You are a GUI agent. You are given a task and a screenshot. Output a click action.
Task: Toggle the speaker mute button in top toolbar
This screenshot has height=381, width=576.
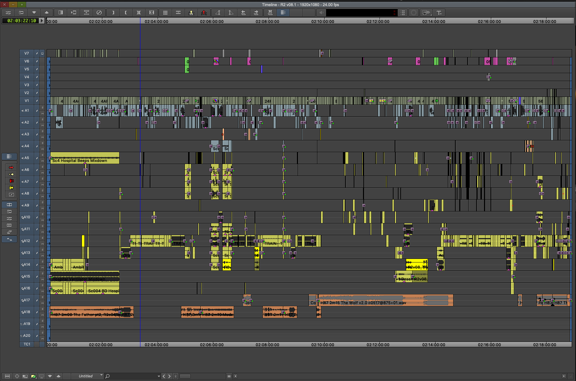pos(321,13)
